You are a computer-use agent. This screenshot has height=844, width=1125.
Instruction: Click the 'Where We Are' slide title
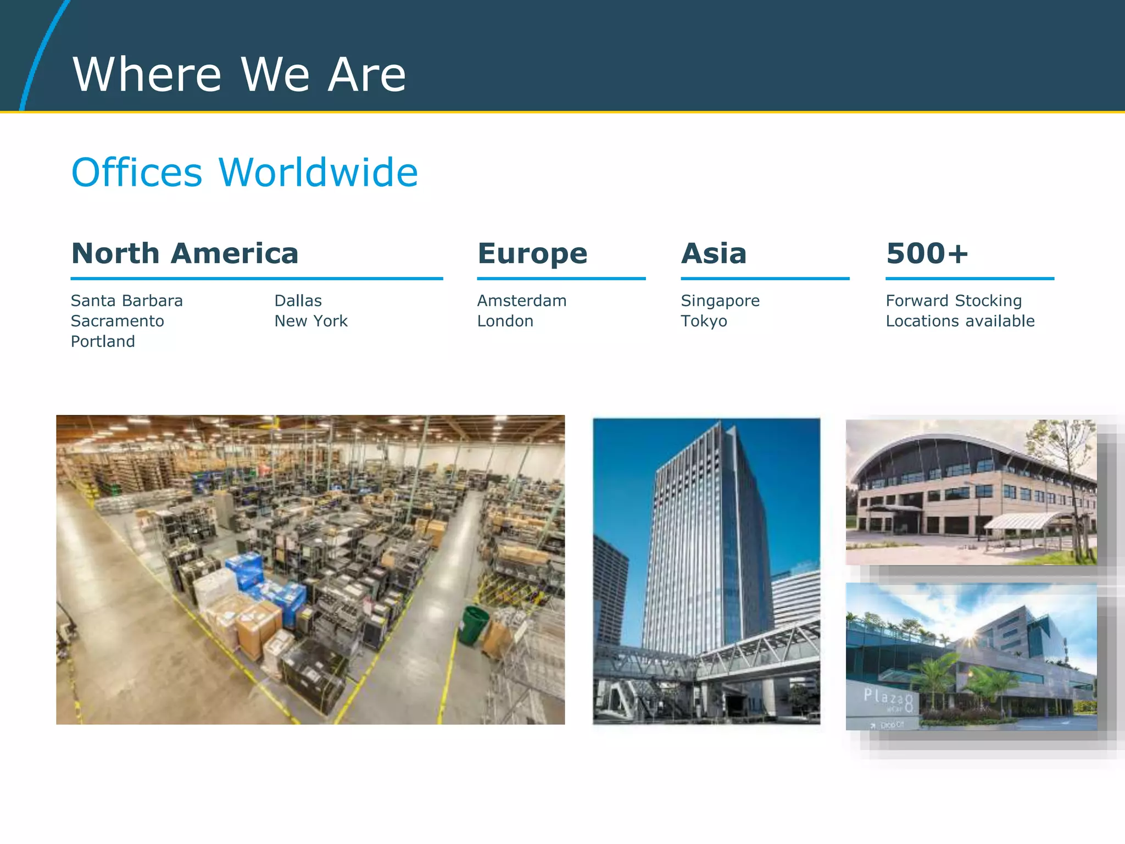(240, 74)
